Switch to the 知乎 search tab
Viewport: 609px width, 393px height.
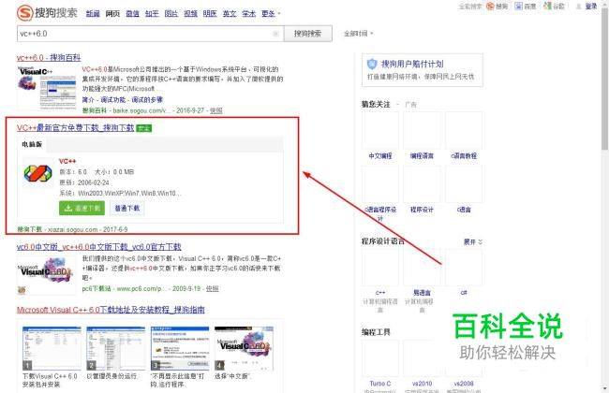click(152, 14)
